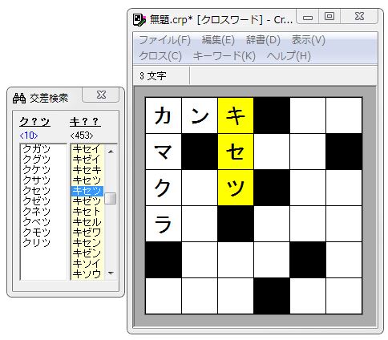388x340 pixels.
Task: Select キソイ in the キ?? list
Action: [87, 263]
